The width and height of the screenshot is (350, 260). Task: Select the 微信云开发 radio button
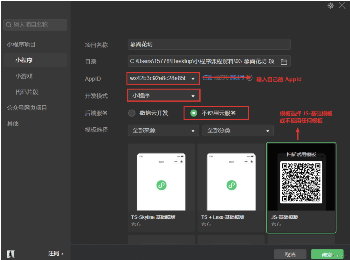132,113
